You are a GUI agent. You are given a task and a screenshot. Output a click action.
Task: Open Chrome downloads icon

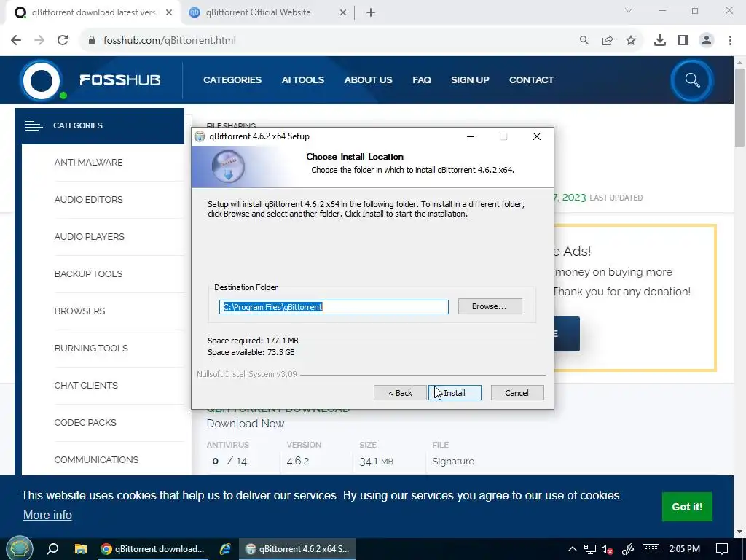(660, 41)
